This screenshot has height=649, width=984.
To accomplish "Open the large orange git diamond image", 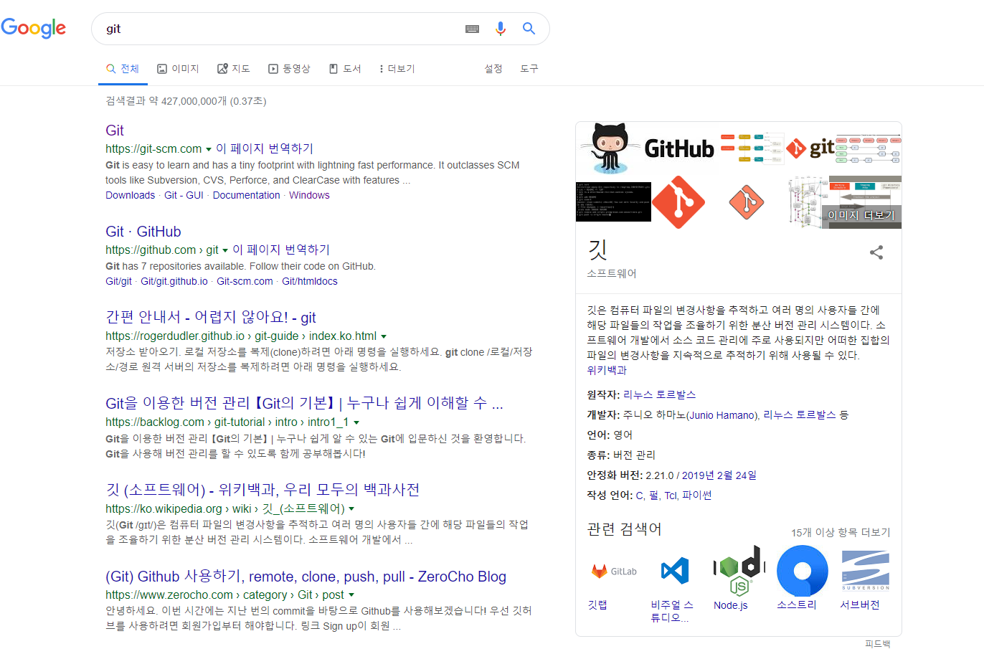I will click(678, 202).
